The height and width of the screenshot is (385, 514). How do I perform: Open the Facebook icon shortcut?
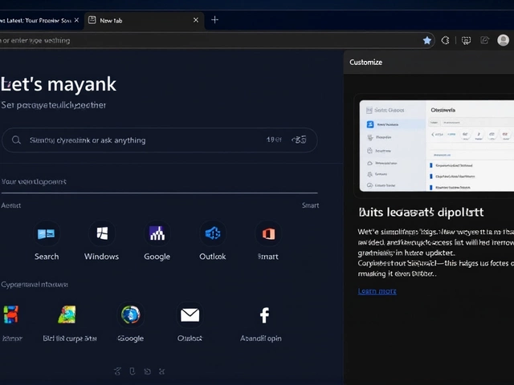click(x=263, y=315)
